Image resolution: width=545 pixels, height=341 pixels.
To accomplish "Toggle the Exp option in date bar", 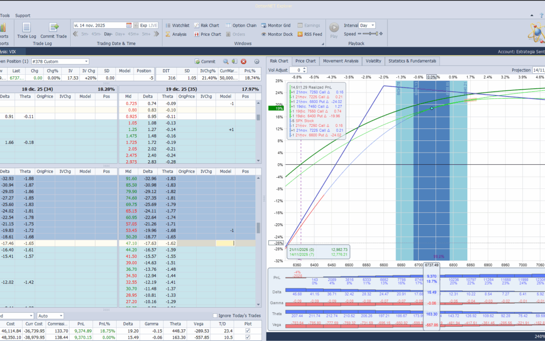I will tap(143, 25).
